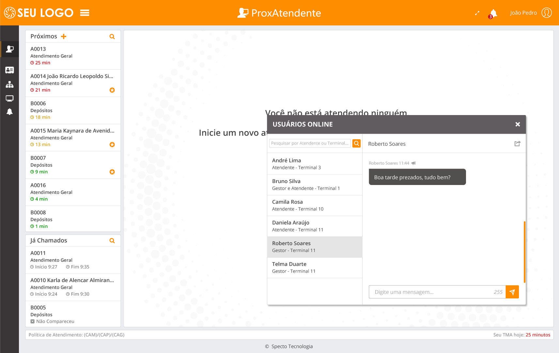Click priority star on ticket B0007

[x=112, y=172]
